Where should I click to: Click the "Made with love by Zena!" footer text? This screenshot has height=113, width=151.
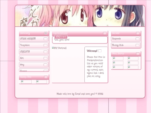coord(80,94)
